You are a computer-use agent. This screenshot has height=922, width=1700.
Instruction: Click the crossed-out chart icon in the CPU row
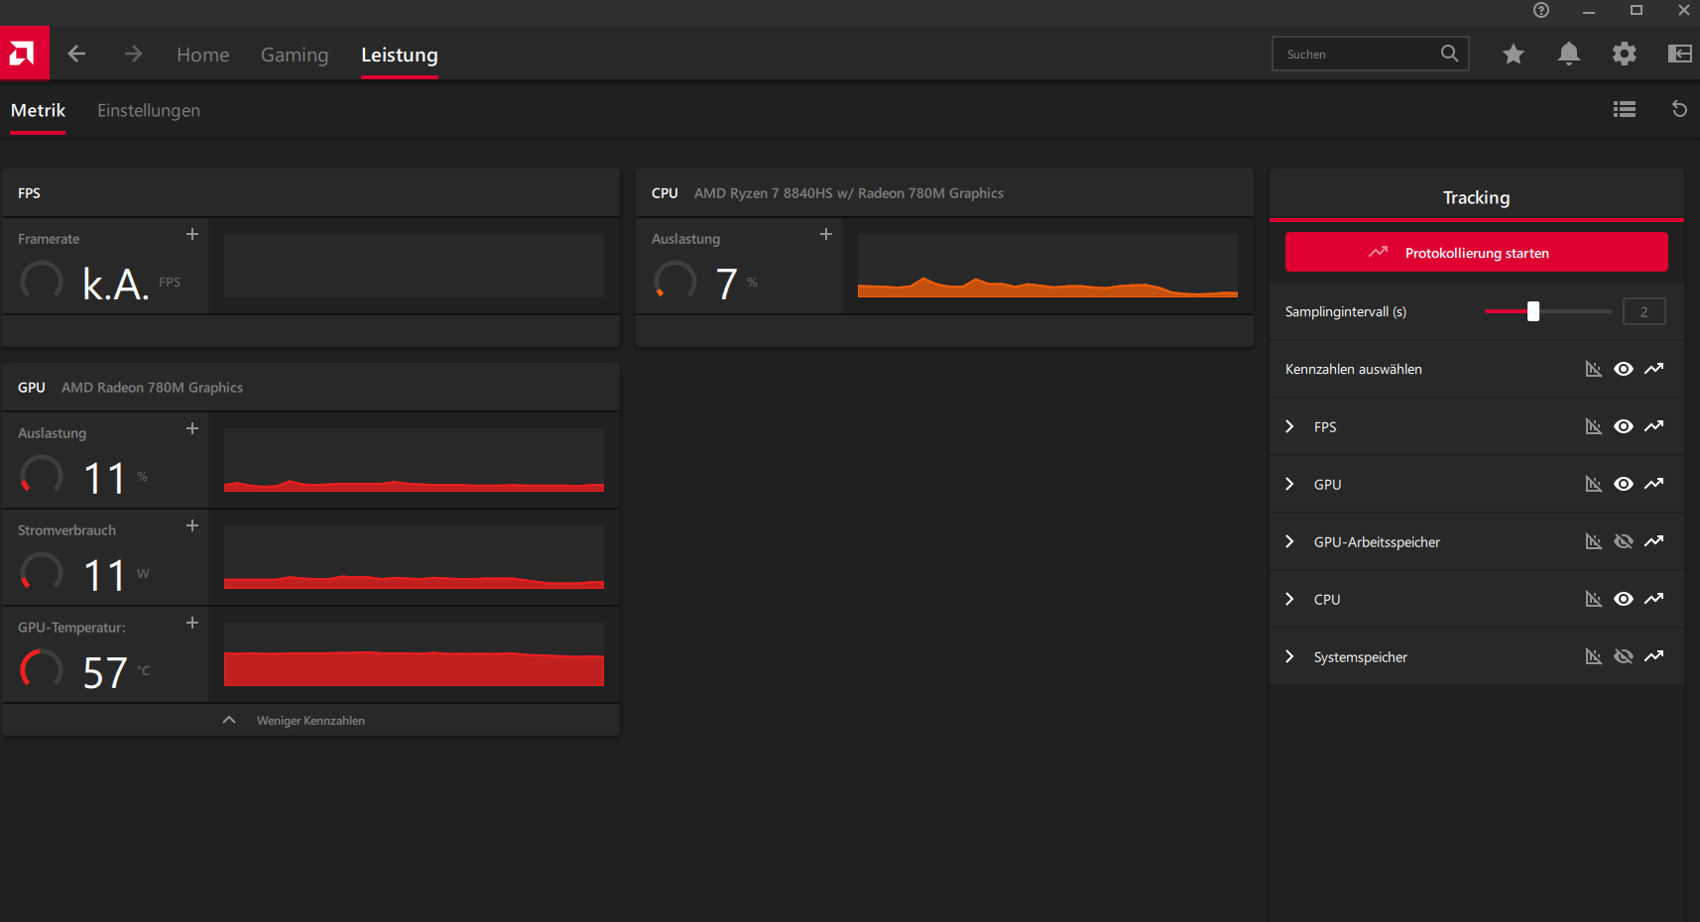tap(1593, 599)
